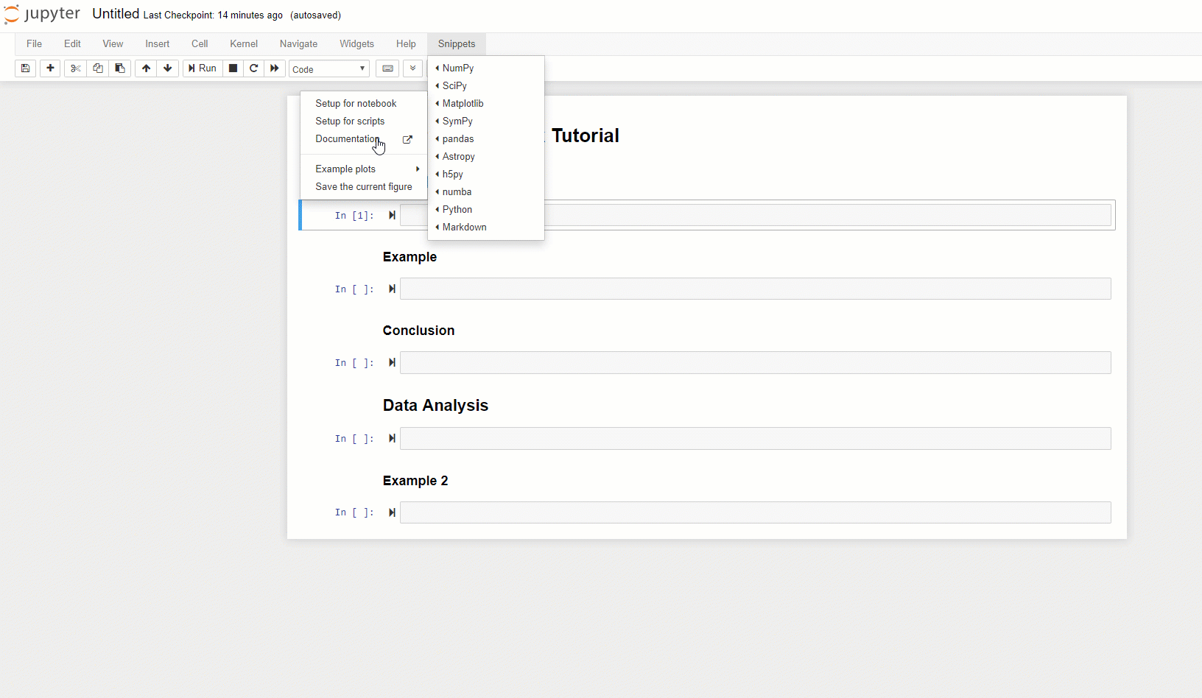Select the Matplotlib entry in Snippets menu
Image resolution: width=1202 pixels, height=698 pixels.
[x=486, y=103]
